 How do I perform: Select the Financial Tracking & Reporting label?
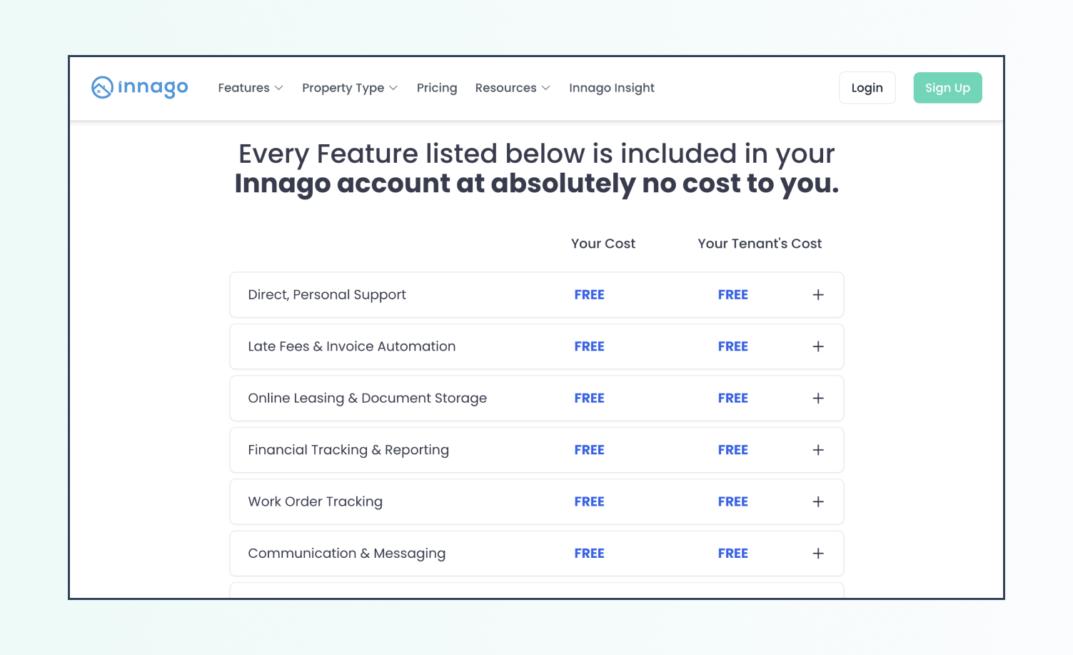click(x=348, y=450)
